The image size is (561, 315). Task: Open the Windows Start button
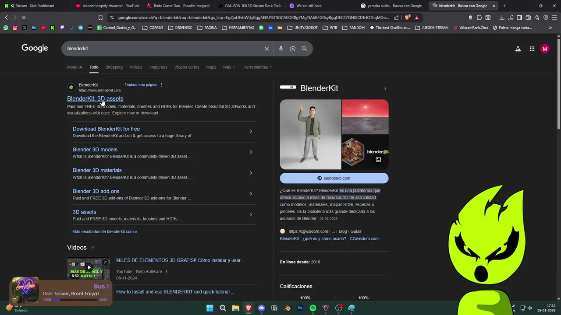pyautogui.click(x=210, y=308)
